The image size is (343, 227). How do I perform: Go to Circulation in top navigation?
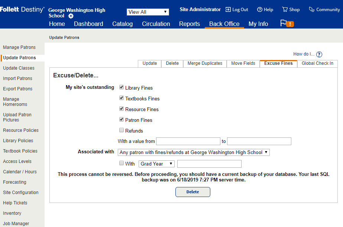(x=156, y=24)
